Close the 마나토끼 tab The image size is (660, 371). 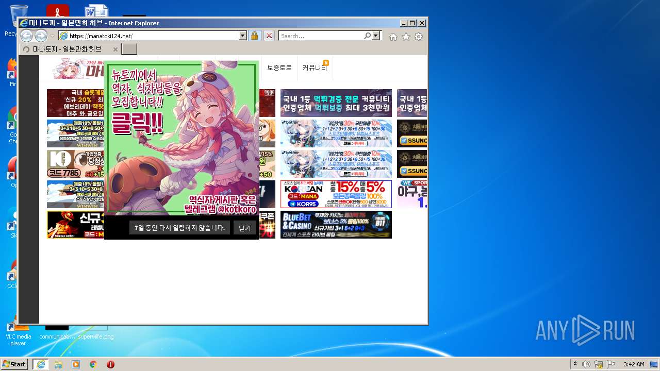click(x=115, y=49)
